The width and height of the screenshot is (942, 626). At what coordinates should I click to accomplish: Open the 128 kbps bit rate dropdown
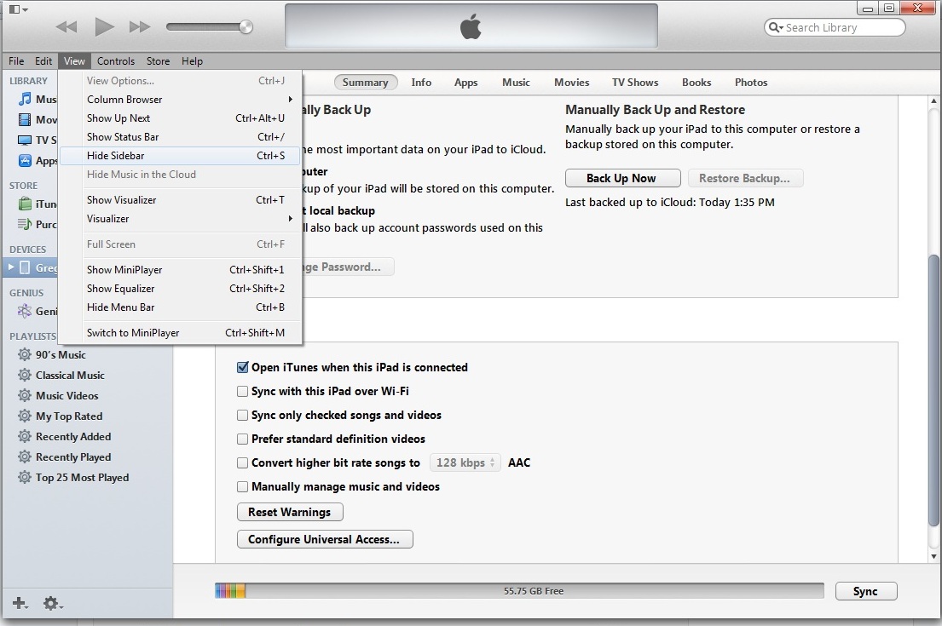coord(465,462)
